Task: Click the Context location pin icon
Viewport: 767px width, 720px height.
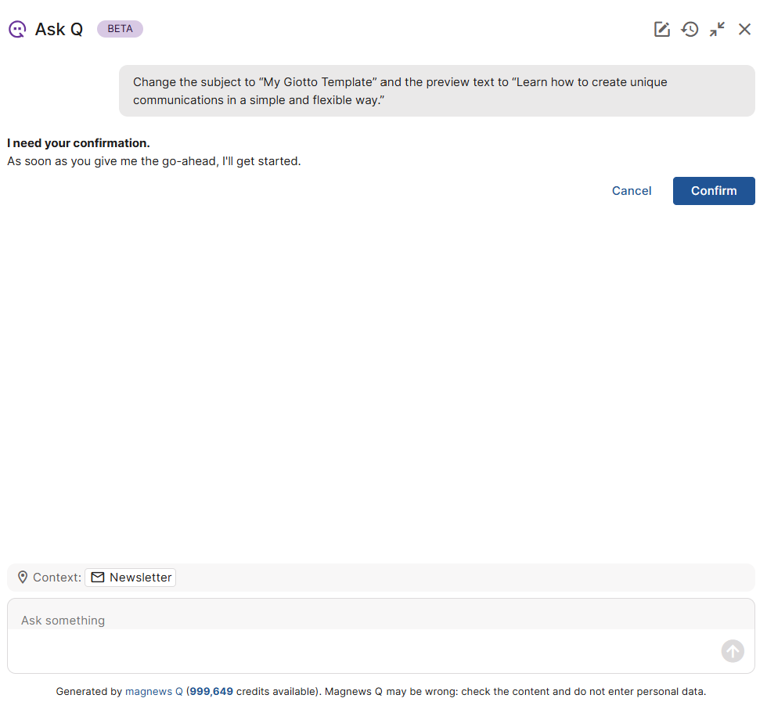Action: coord(23,578)
